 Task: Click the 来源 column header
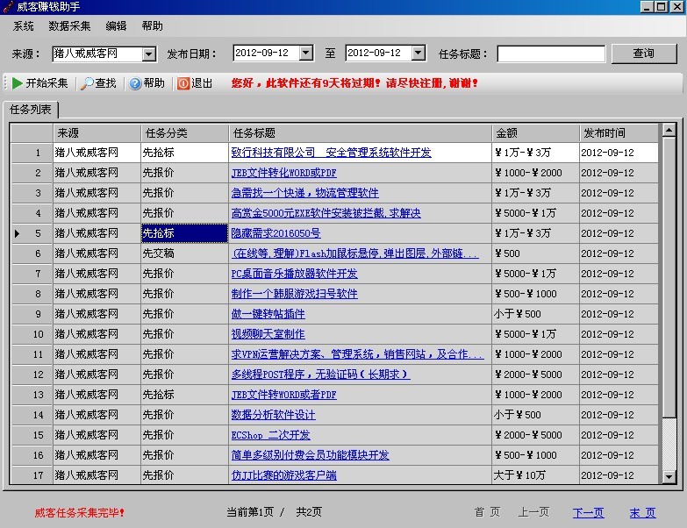97,133
